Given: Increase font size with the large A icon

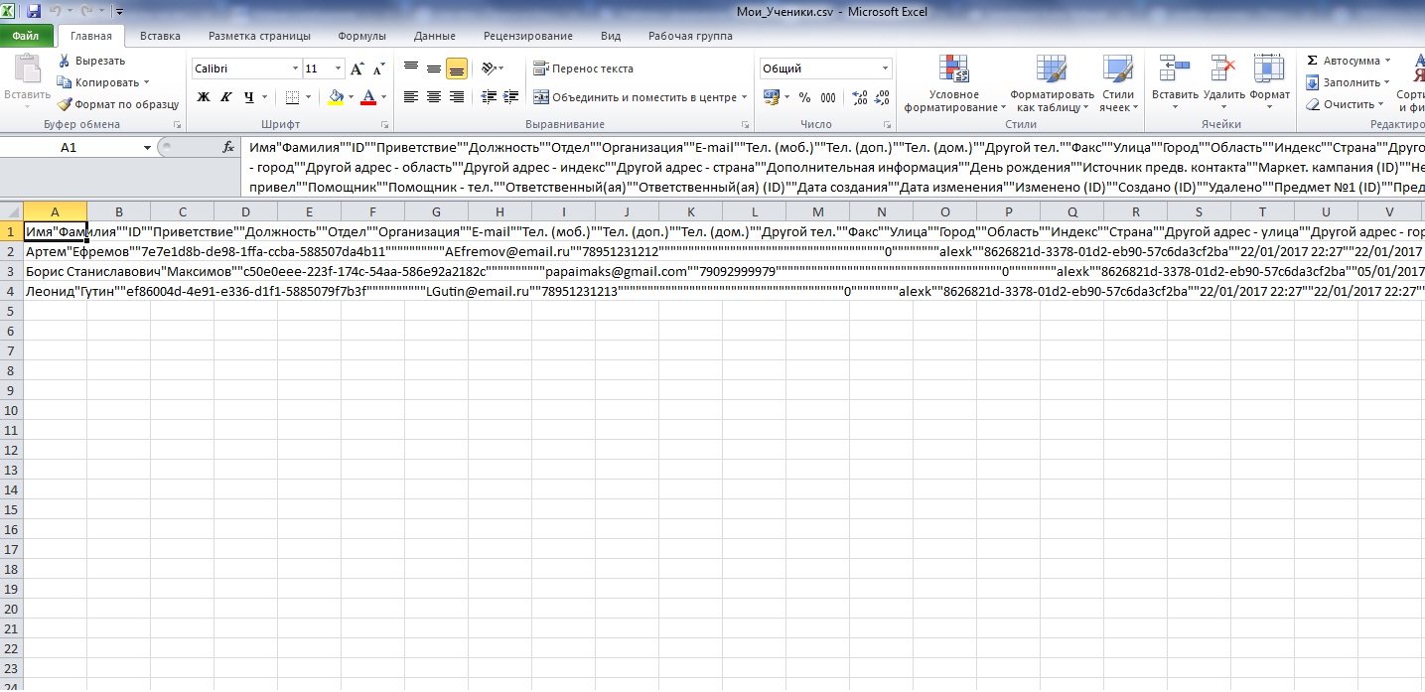Looking at the screenshot, I should tap(356, 69).
